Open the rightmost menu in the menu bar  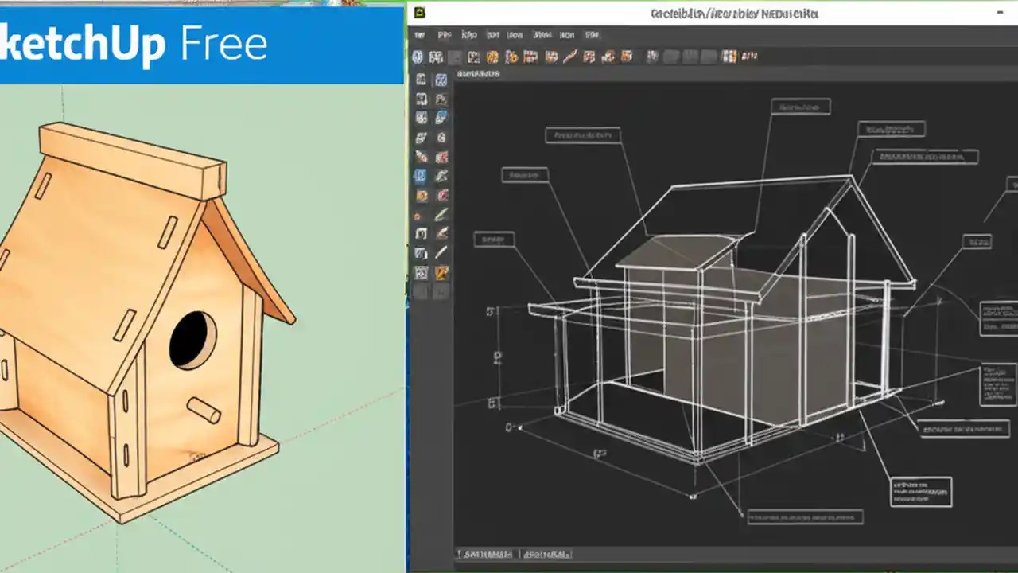pyautogui.click(x=592, y=34)
